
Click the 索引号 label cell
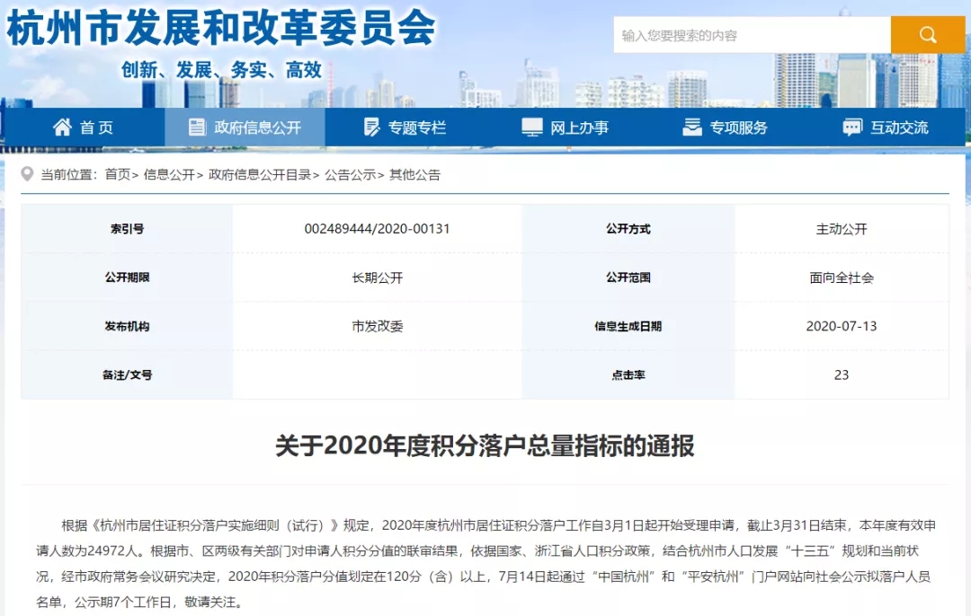[x=127, y=229]
